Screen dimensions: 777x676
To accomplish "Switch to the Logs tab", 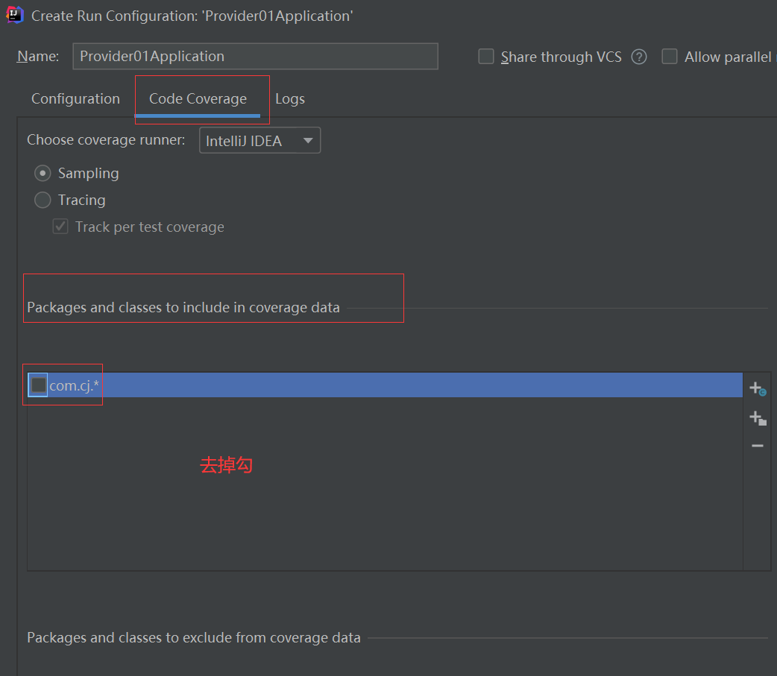I will tap(289, 98).
